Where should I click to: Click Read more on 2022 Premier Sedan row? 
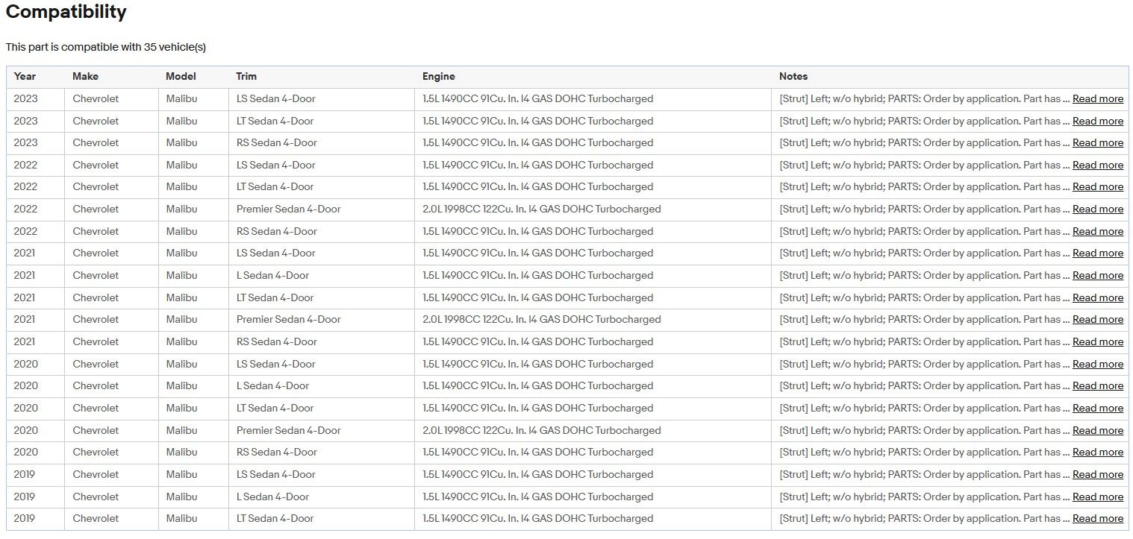(x=1097, y=209)
